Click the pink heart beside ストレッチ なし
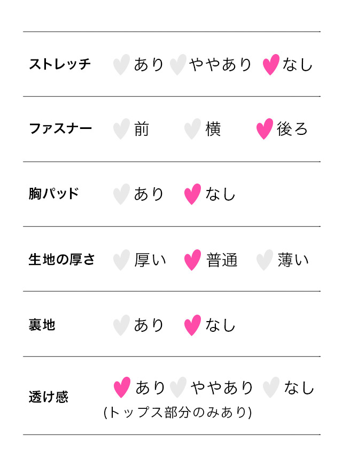 click(x=271, y=65)
